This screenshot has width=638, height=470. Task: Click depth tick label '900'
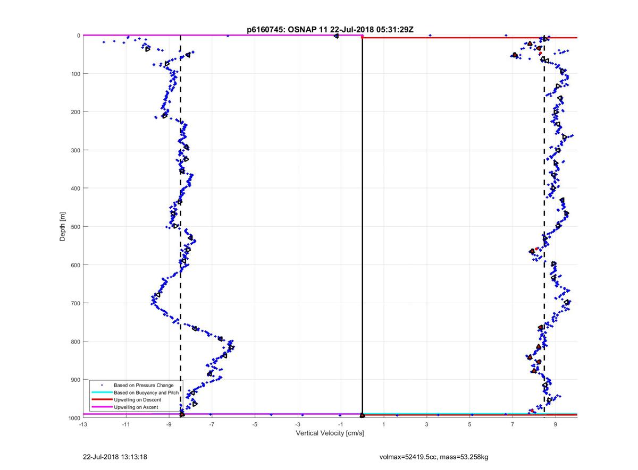coord(75,379)
